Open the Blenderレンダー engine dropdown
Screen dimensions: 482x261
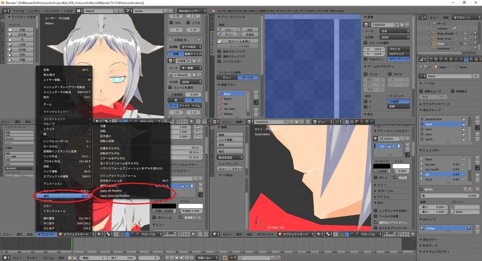point(192,11)
